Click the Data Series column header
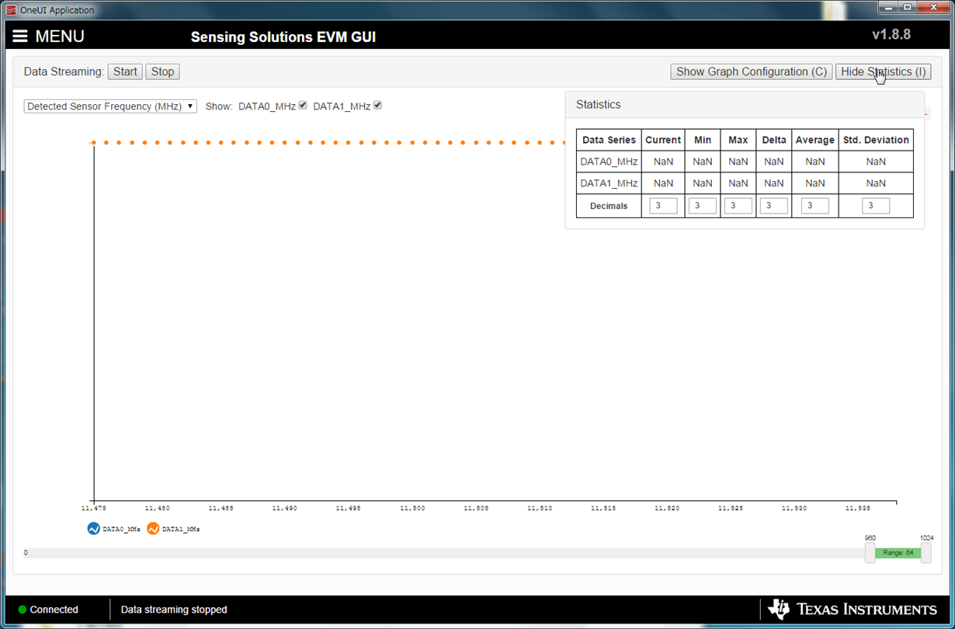The image size is (955, 629). [609, 140]
